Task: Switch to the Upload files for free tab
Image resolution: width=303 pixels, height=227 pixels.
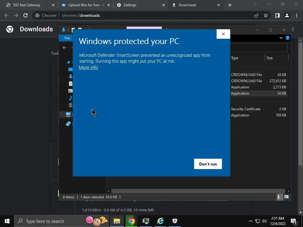Action: click(x=85, y=5)
